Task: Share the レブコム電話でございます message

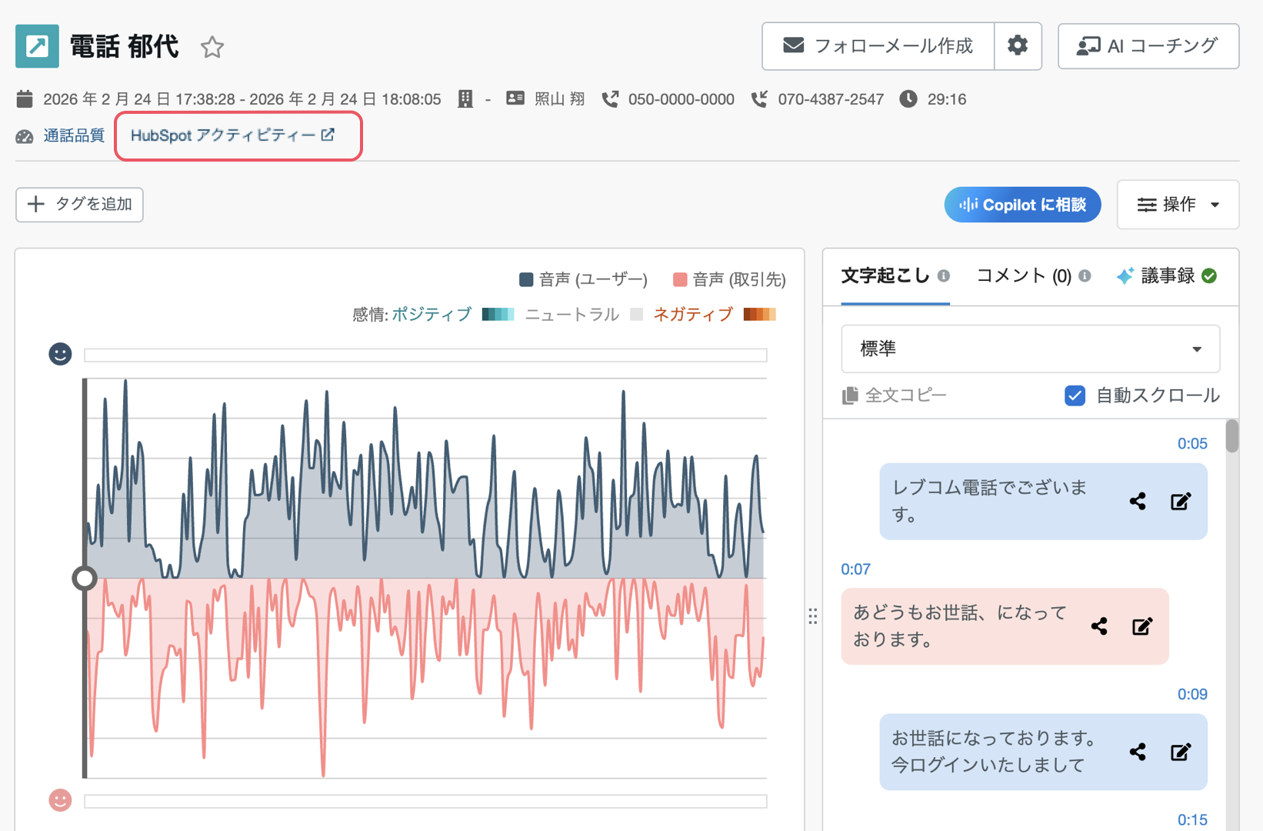Action: coord(1138,501)
